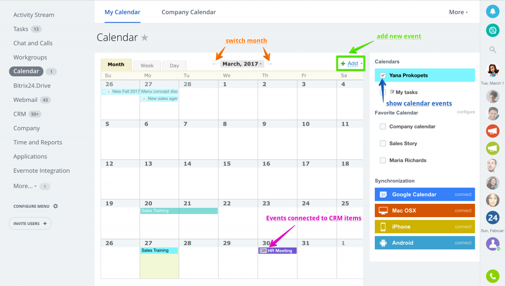Viewport: 505px width, 286px height.
Task: Check the Company calendar checkbox
Action: [x=383, y=127]
